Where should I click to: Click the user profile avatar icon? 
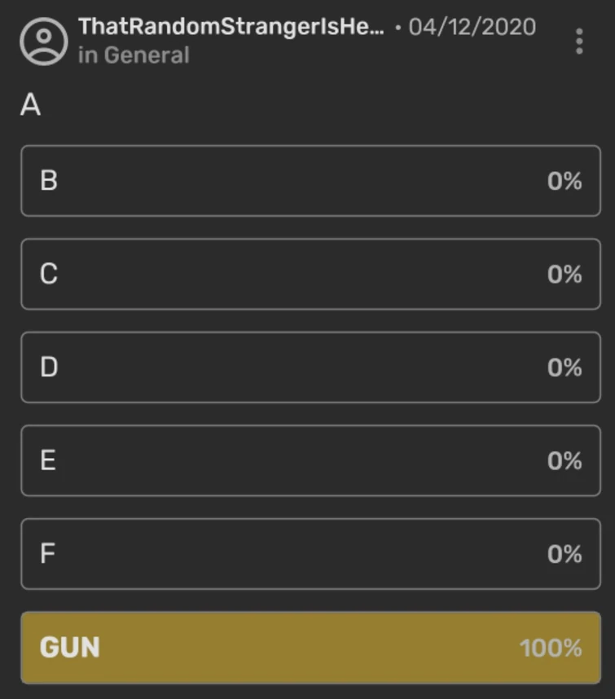click(44, 41)
